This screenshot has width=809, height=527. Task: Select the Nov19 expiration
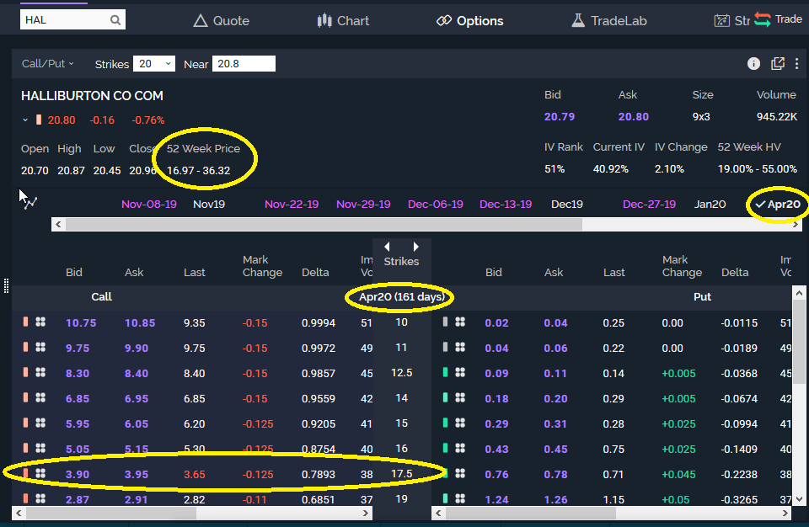209,205
